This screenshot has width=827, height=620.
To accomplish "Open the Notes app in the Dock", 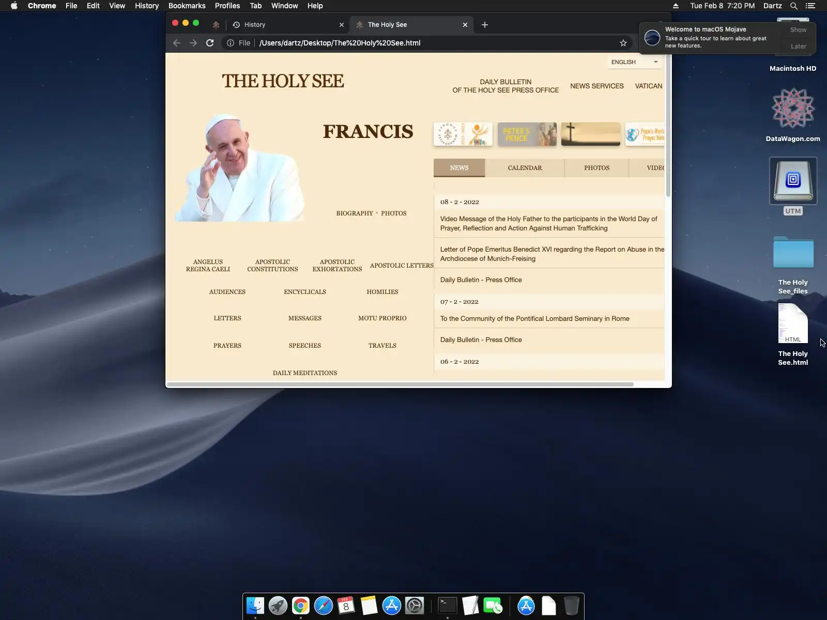I will (x=369, y=606).
